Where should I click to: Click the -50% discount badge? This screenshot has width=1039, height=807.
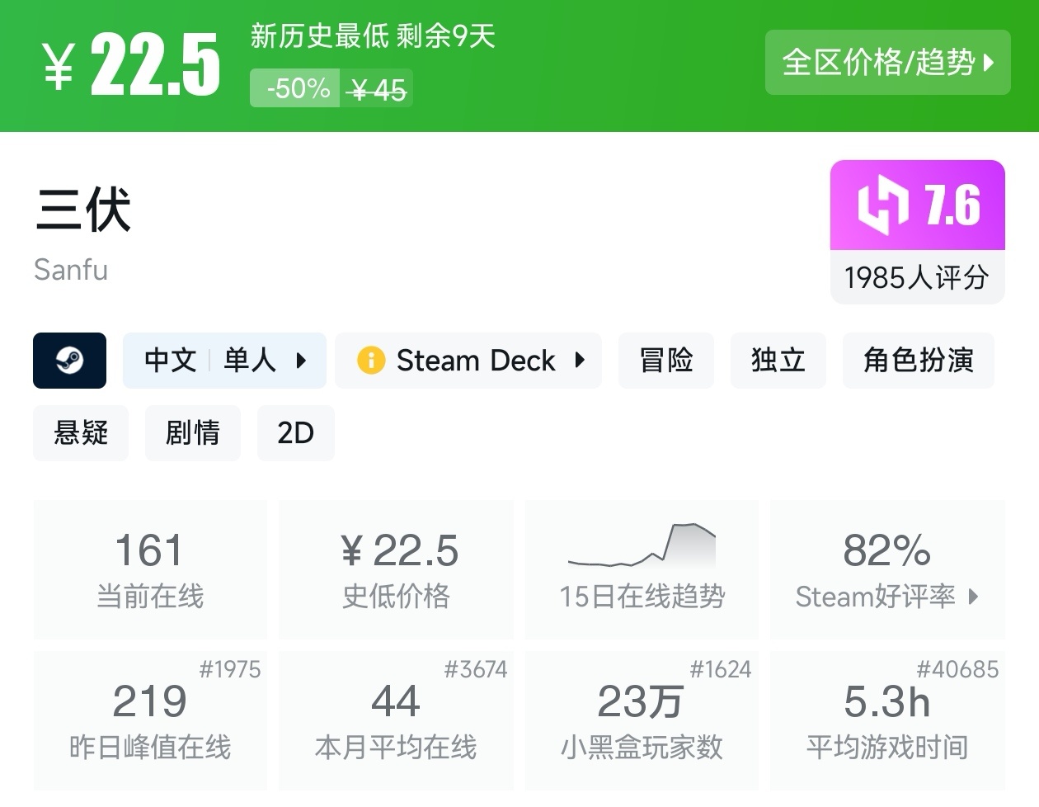tap(298, 88)
